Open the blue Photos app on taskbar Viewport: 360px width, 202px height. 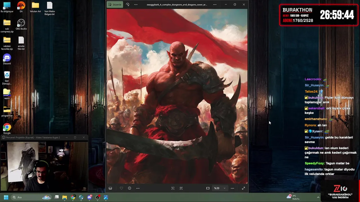[x=106, y=197]
